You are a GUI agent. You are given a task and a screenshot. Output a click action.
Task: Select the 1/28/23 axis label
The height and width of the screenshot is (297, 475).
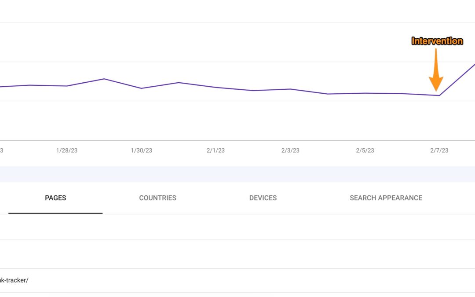pyautogui.click(x=66, y=150)
